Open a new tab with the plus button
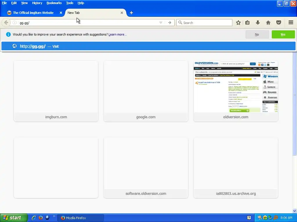This screenshot has width=297, height=222. [x=131, y=13]
